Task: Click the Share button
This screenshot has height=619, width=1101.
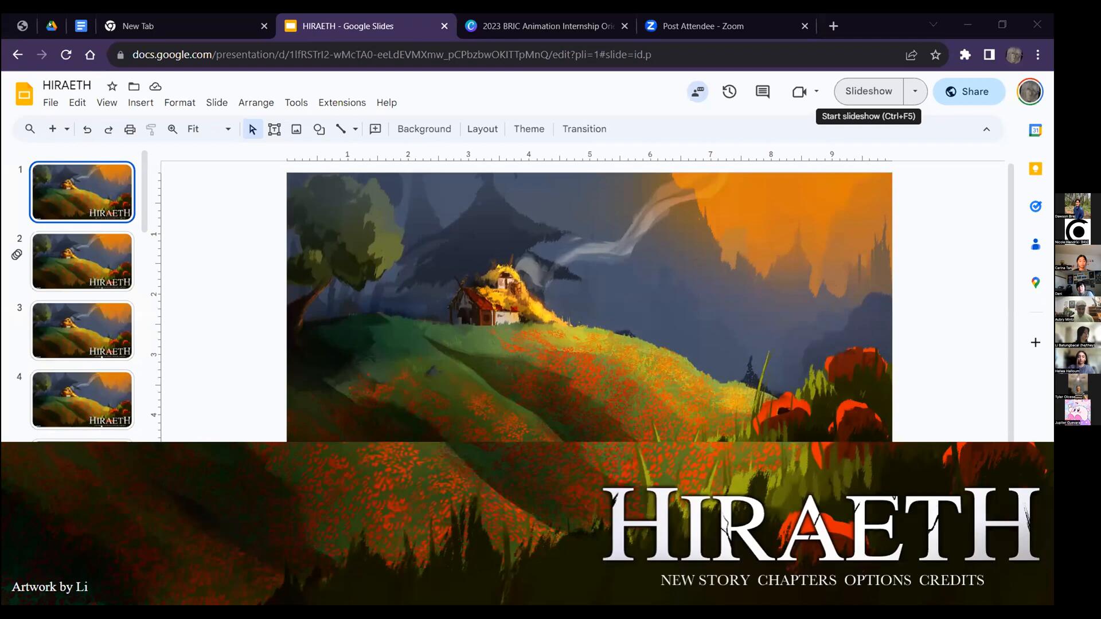Action: [969, 92]
